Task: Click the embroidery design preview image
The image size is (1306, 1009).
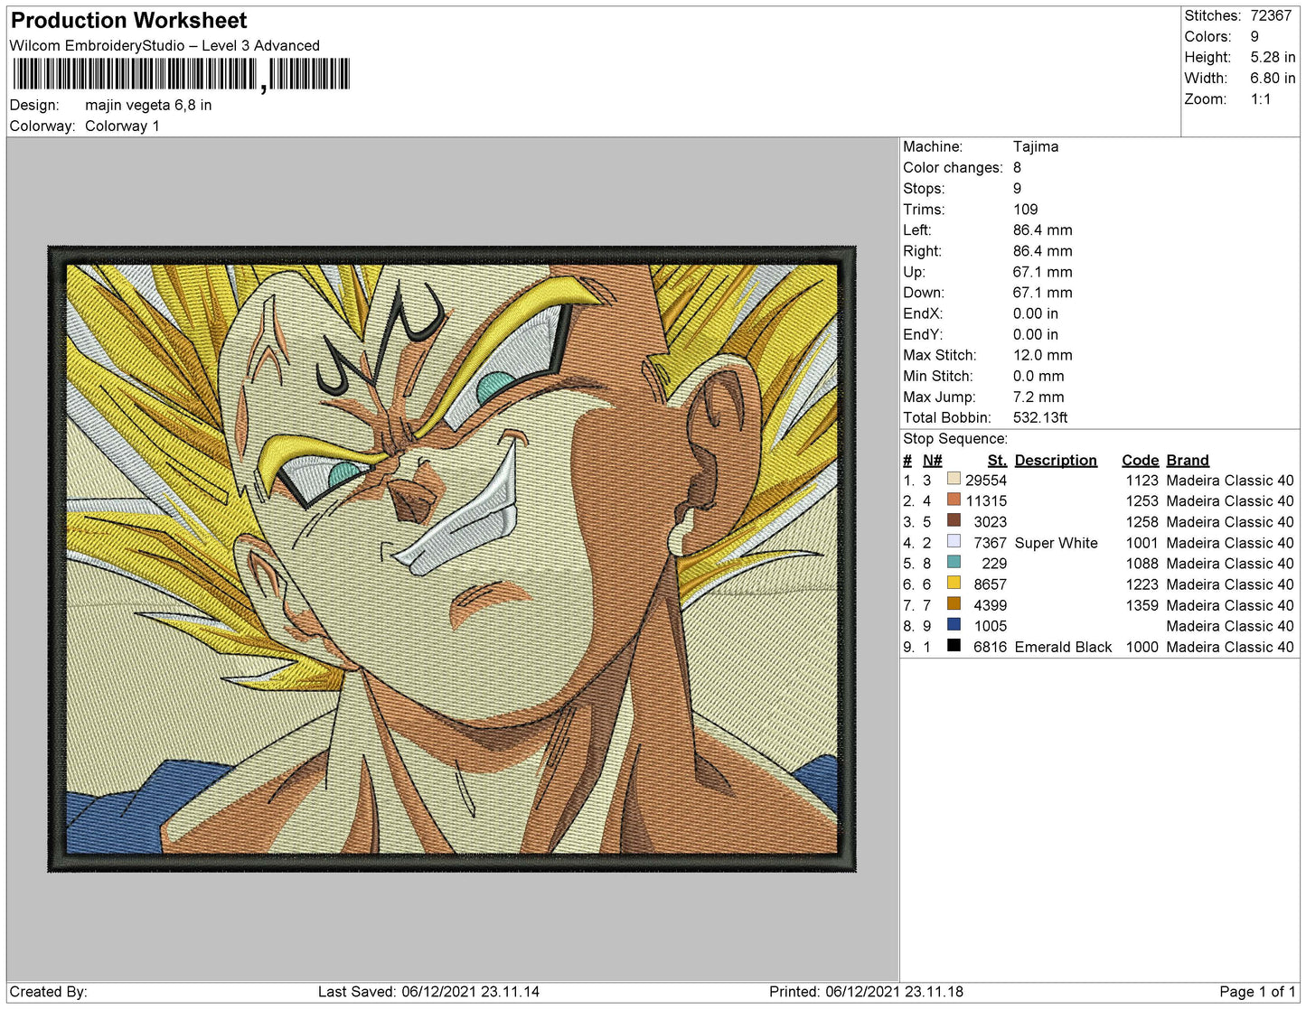Action: tap(452, 558)
